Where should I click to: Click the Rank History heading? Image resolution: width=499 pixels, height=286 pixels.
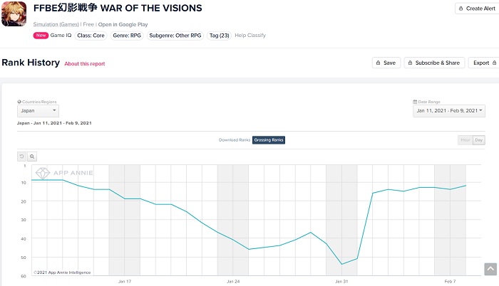click(31, 63)
